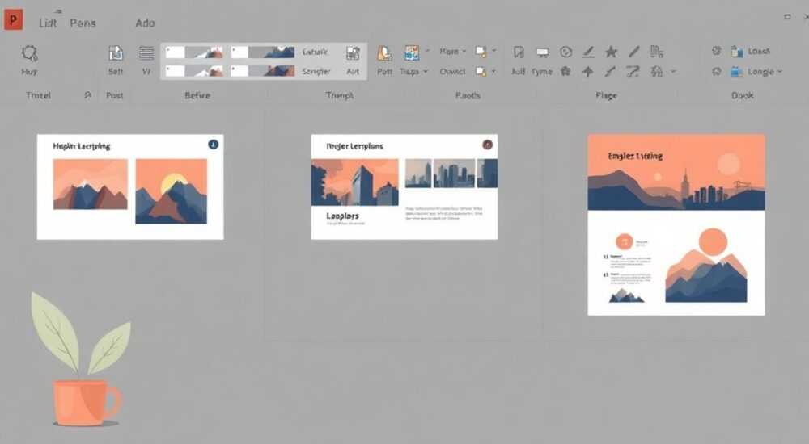Click the figure icon with dropdown arrow
Screen dimensions: 809x444
(657, 72)
